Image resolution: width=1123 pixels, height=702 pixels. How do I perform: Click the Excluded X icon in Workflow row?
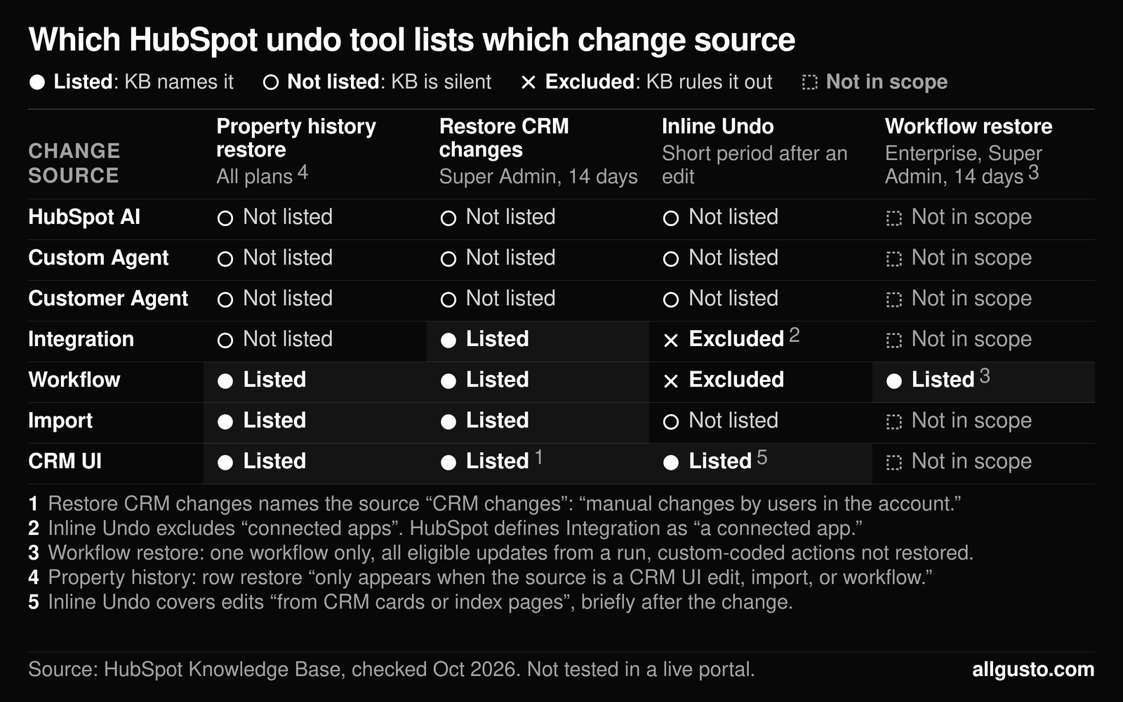[671, 381]
